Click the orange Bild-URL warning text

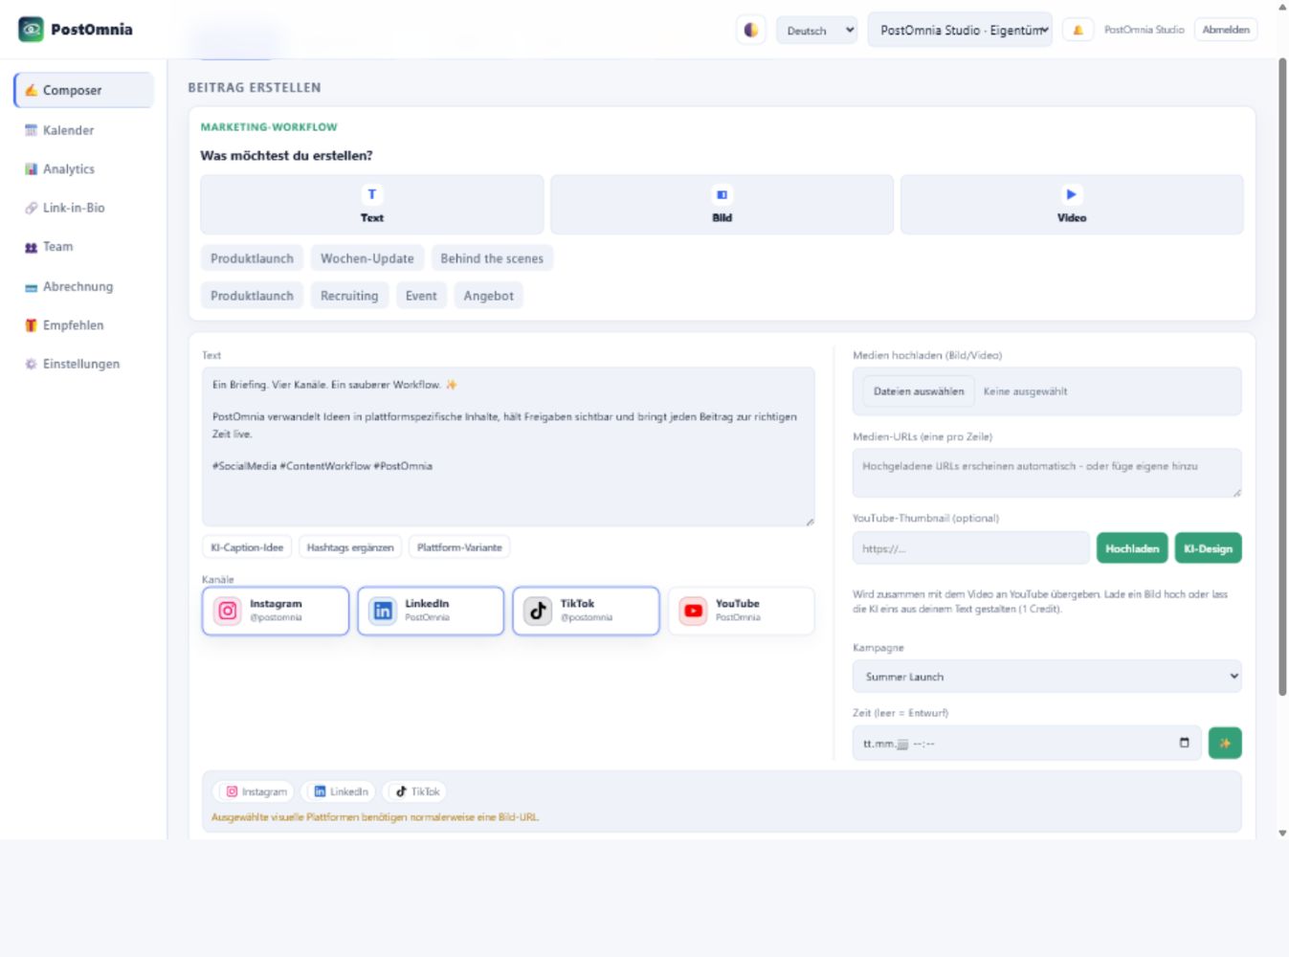(375, 817)
